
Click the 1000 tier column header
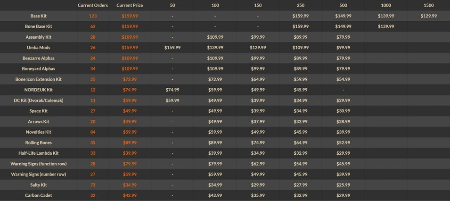coord(385,5)
